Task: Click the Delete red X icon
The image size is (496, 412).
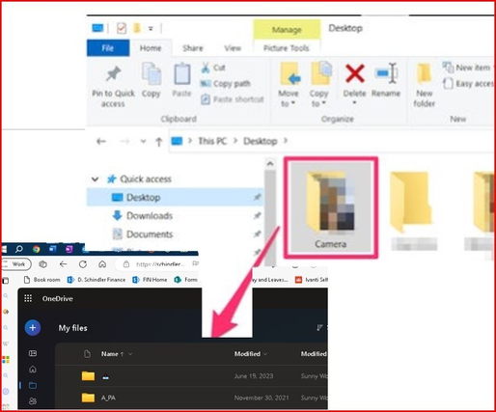Action: (354, 73)
